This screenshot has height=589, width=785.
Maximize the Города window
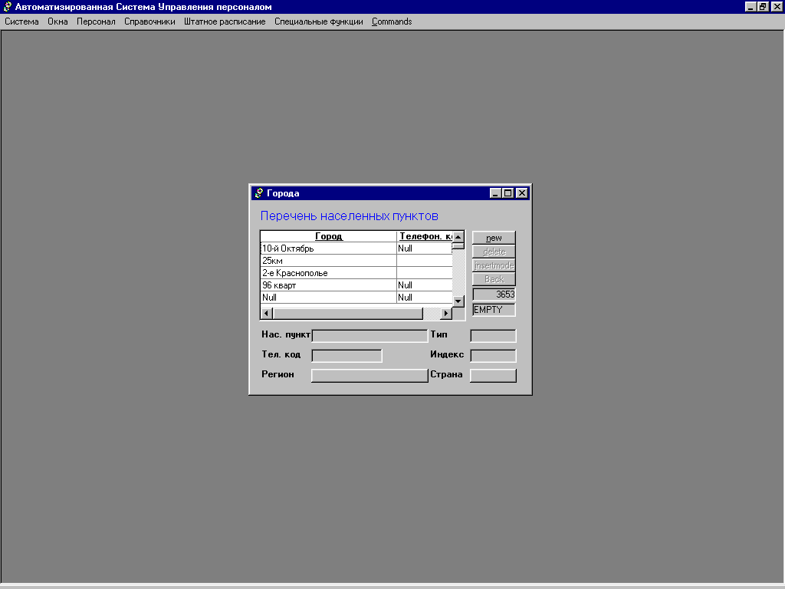pos(508,193)
